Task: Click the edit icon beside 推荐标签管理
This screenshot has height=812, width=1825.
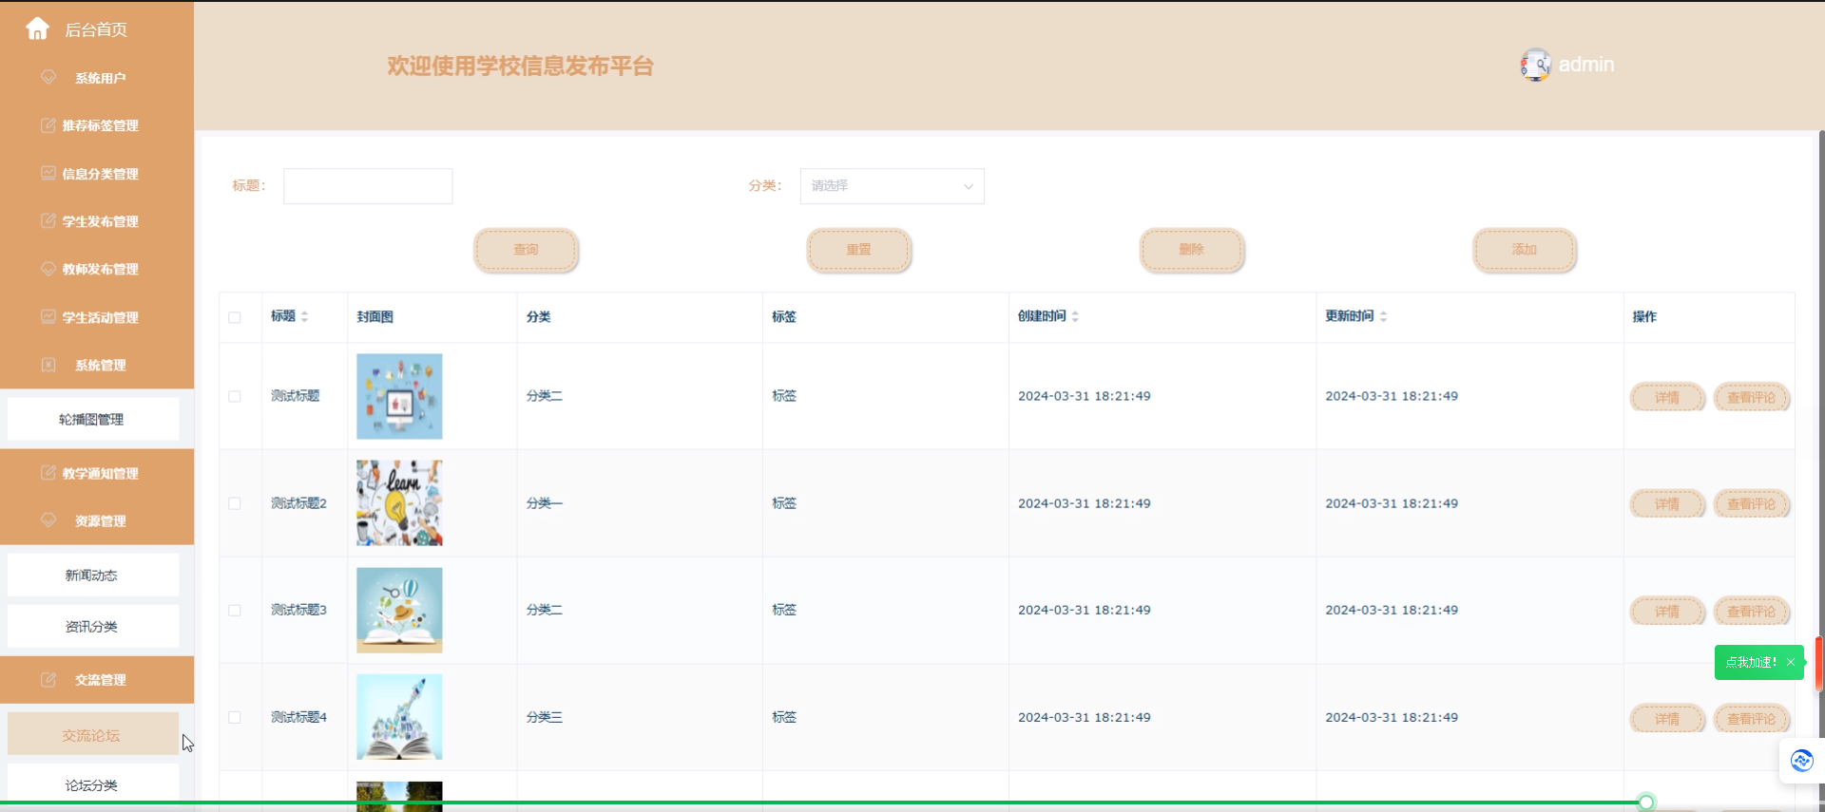Action: pos(48,125)
